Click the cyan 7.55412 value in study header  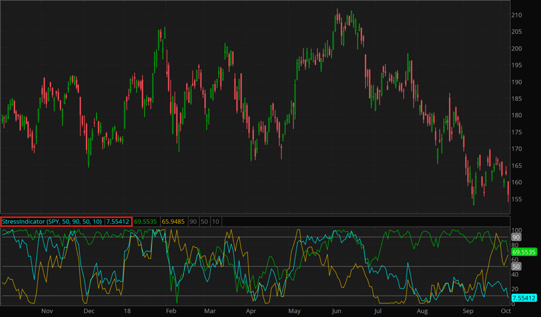coord(118,222)
